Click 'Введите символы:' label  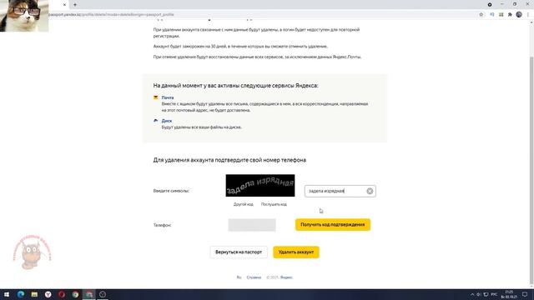(171, 191)
